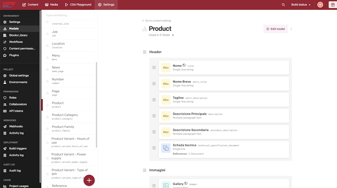Open the Settings tab in top bar
Screen dimensions: 337x188
[106, 5]
